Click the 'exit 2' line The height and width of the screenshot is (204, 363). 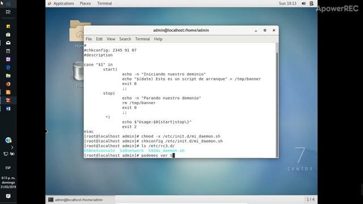(x=129, y=127)
